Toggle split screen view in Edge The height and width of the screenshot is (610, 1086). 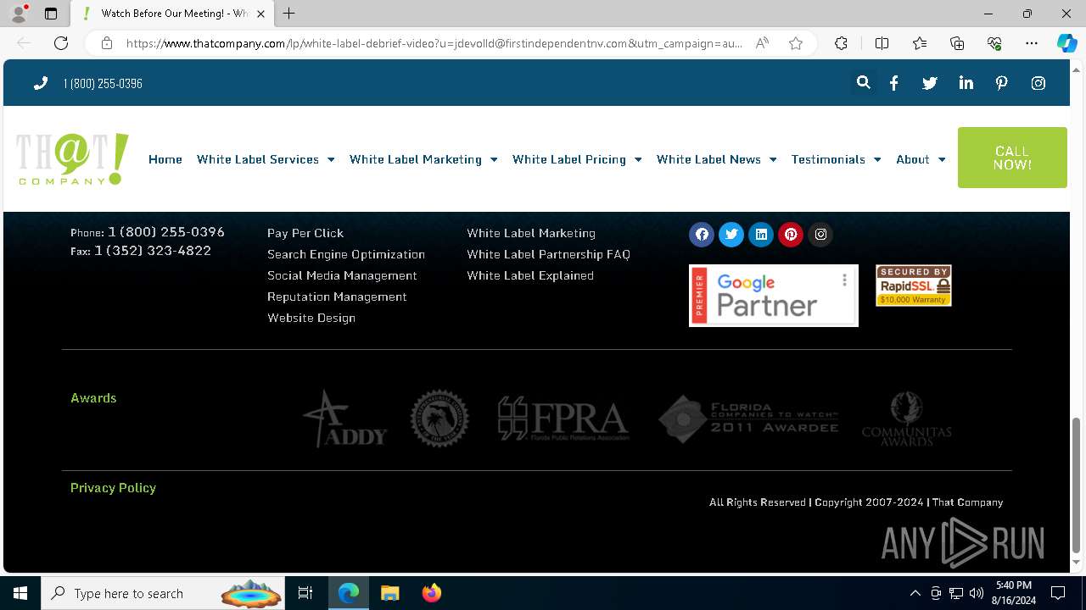pyautogui.click(x=882, y=43)
